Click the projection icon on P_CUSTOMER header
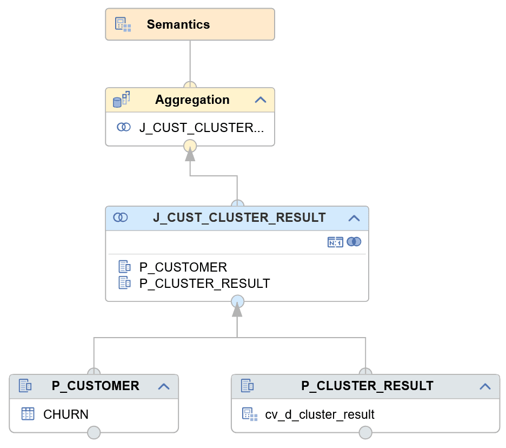 pyautogui.click(x=24, y=386)
